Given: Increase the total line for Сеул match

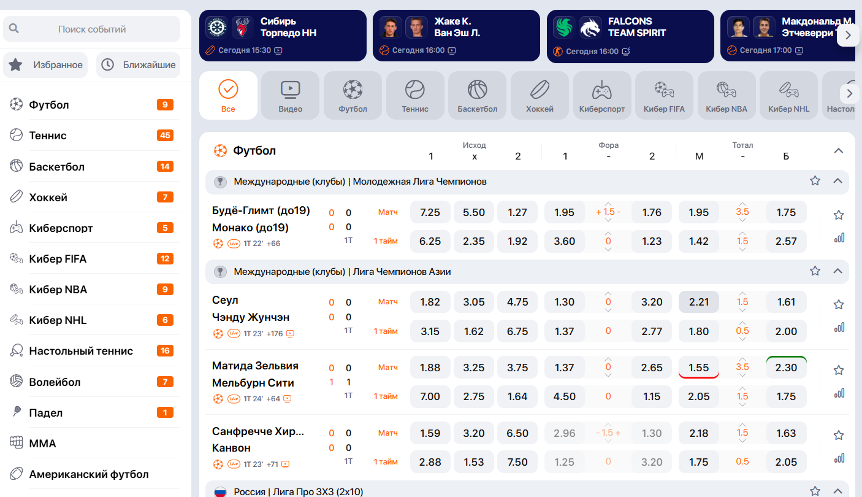Looking at the screenshot, I should (742, 293).
